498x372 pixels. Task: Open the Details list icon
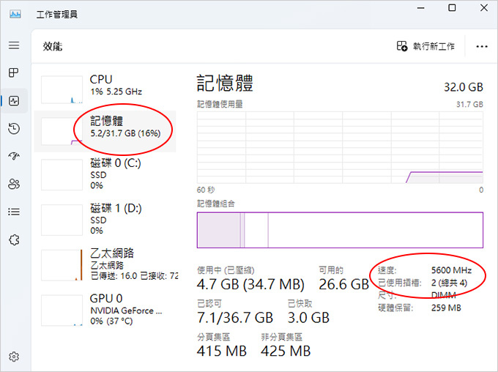[x=14, y=212]
